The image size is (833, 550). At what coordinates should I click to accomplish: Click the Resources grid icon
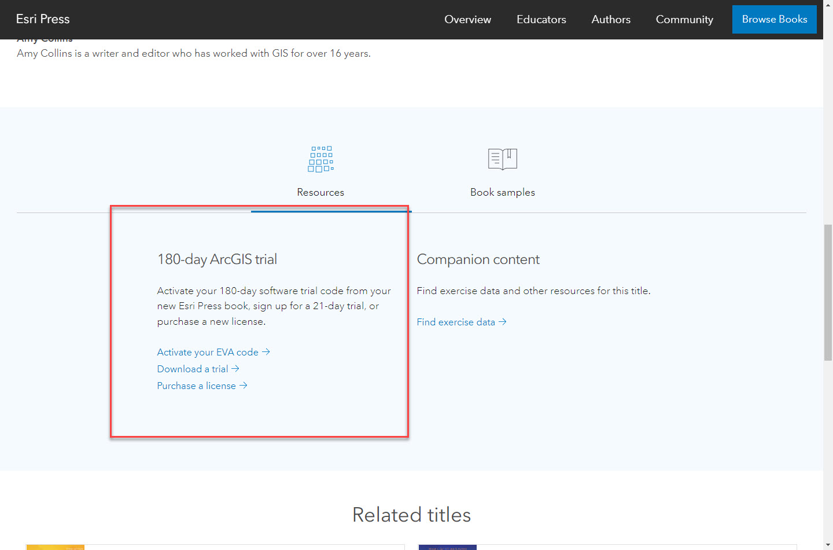[320, 159]
